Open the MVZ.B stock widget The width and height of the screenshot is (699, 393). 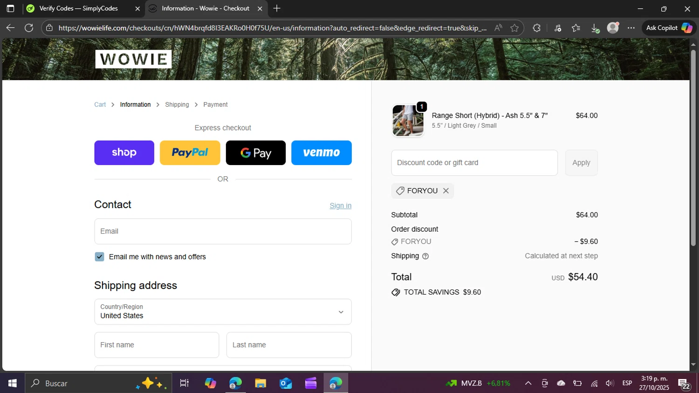point(478,383)
